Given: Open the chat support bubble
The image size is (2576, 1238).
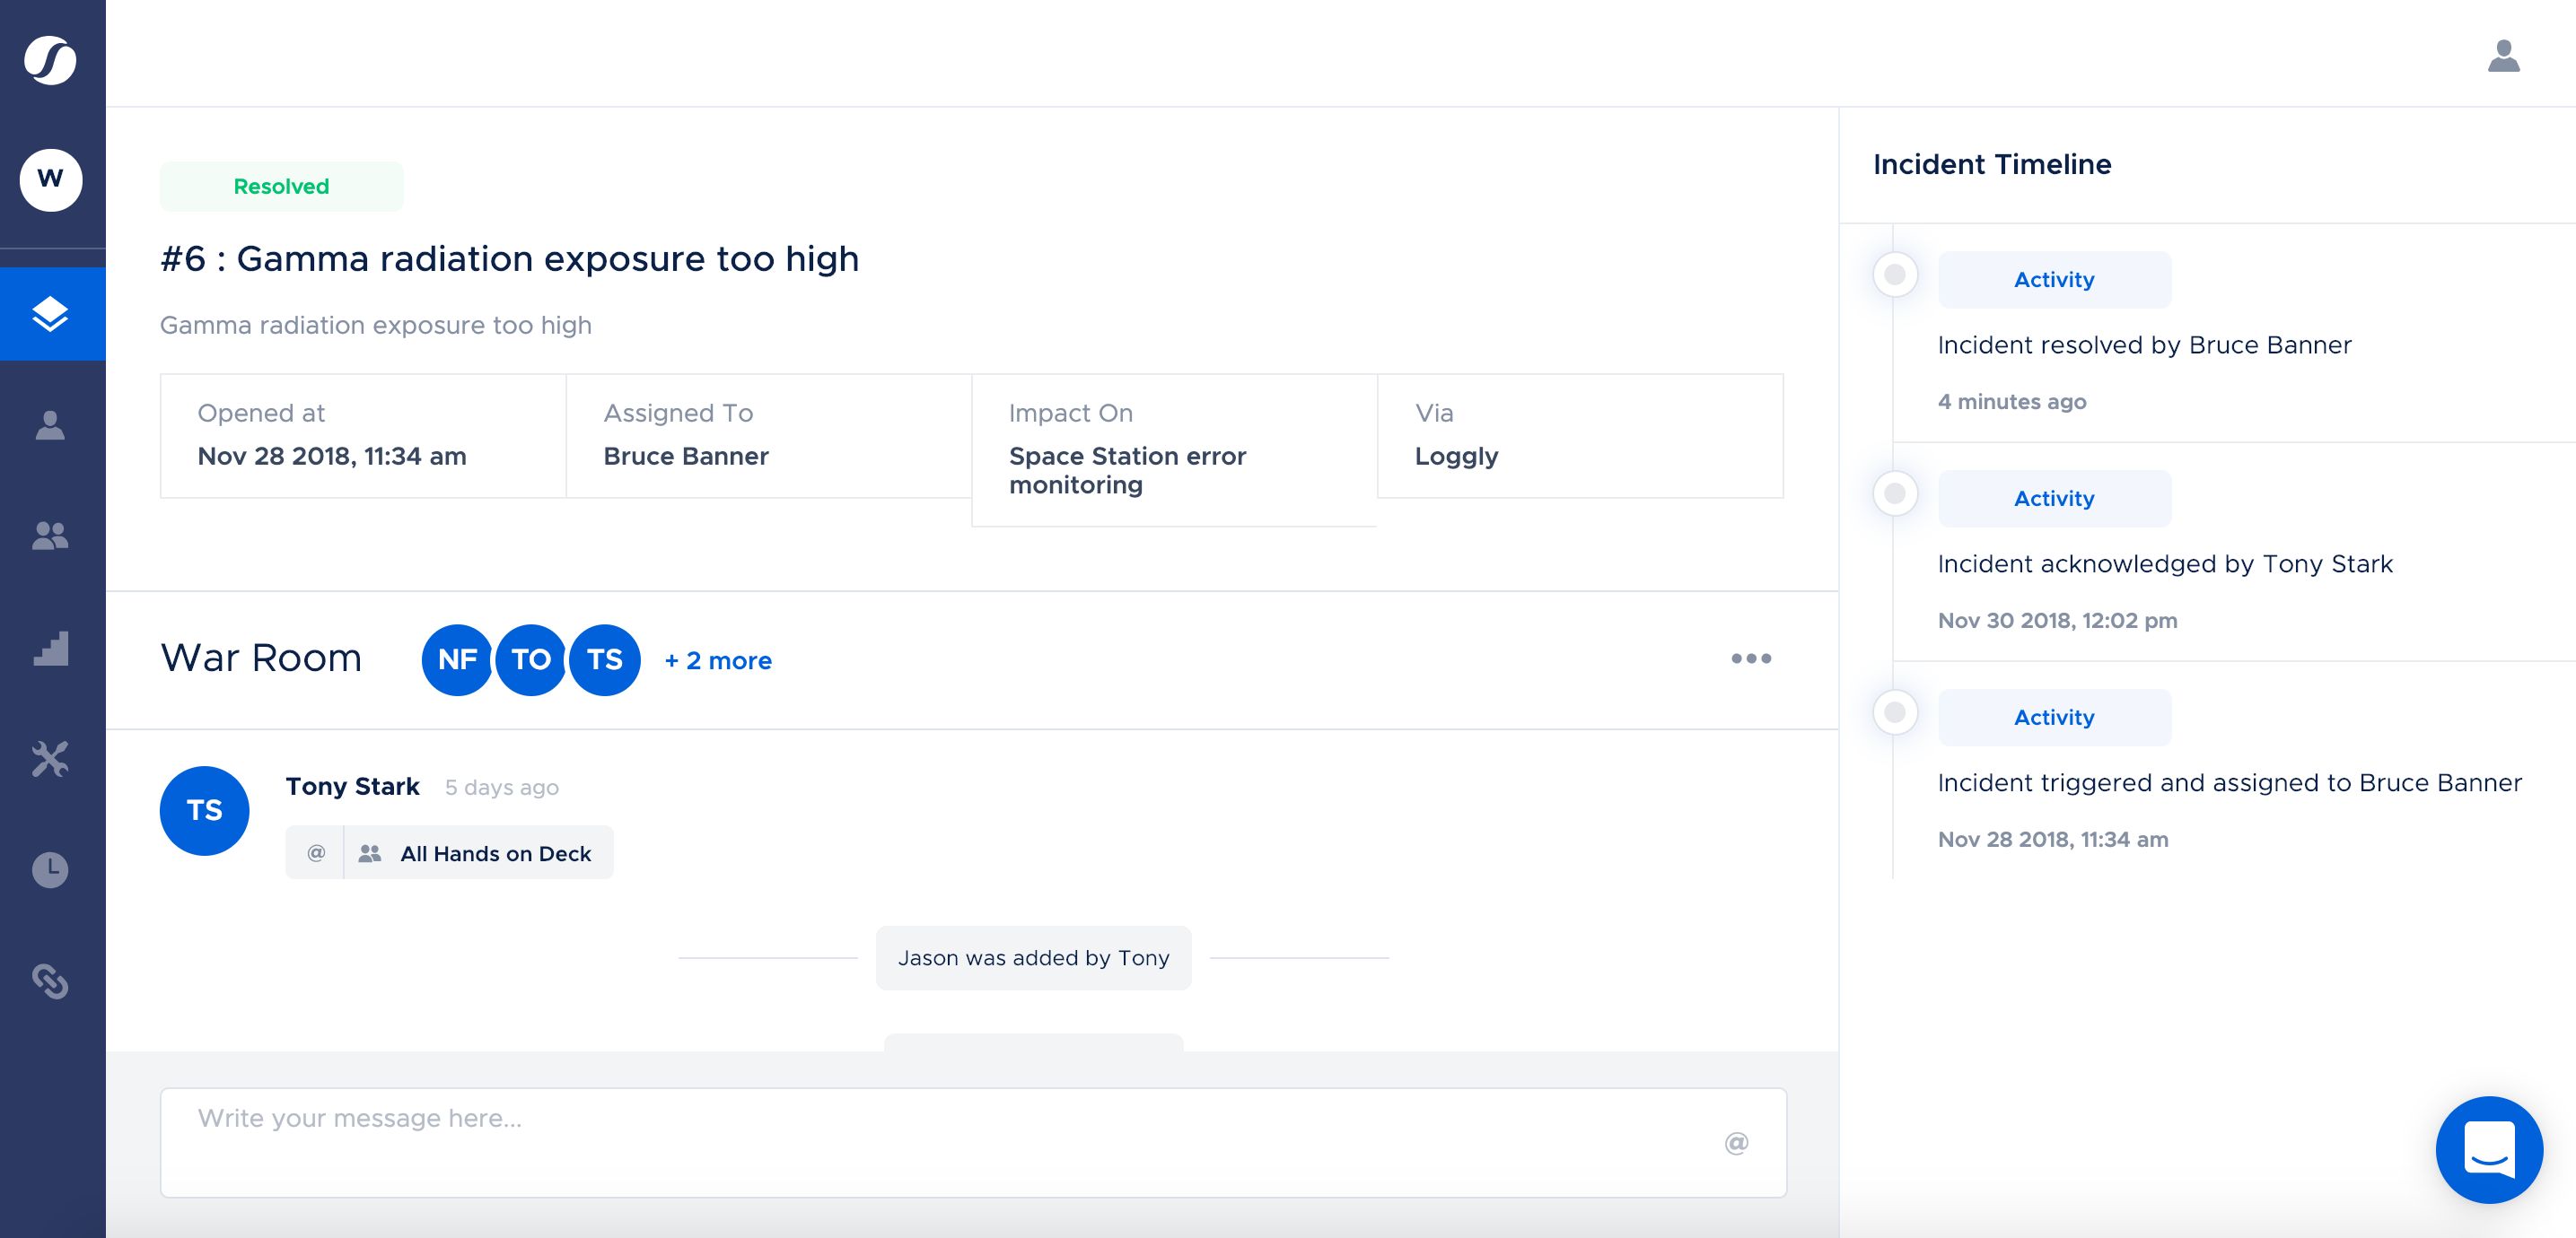Looking at the screenshot, I should click(2488, 1149).
